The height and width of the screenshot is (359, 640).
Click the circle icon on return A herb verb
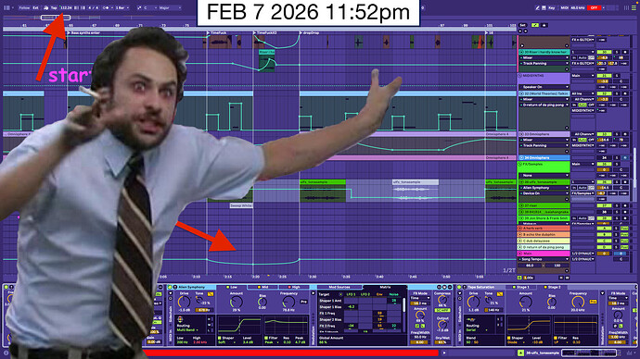click(520, 229)
